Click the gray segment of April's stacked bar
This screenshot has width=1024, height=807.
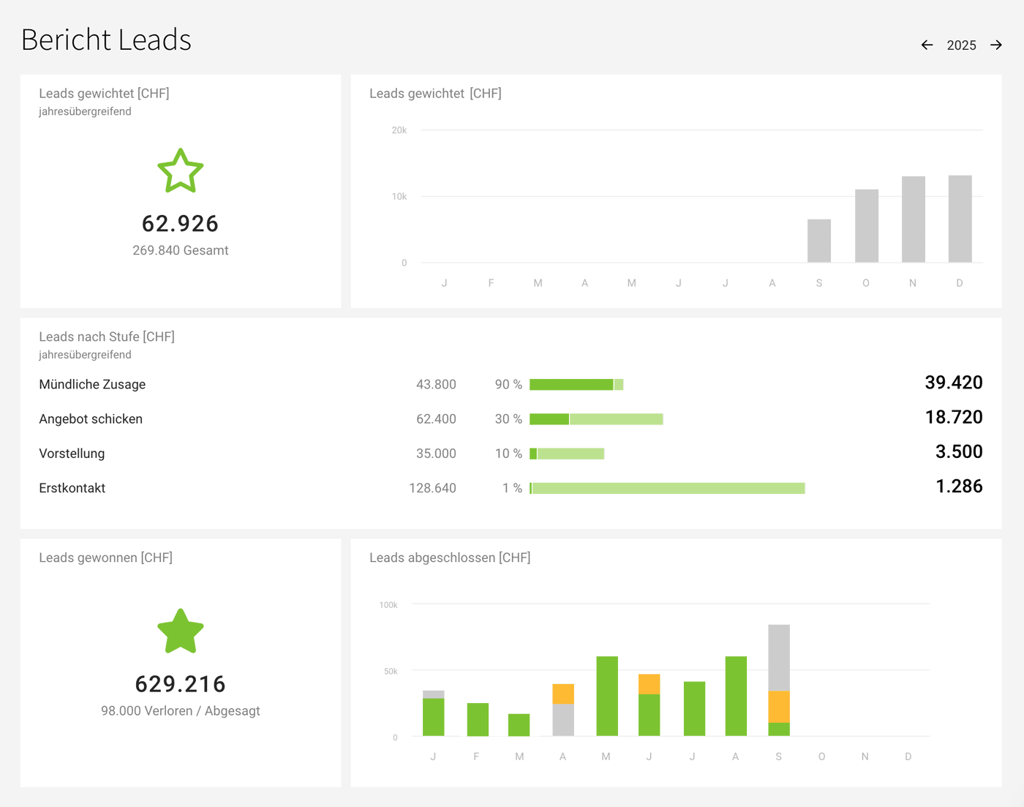coord(563,718)
